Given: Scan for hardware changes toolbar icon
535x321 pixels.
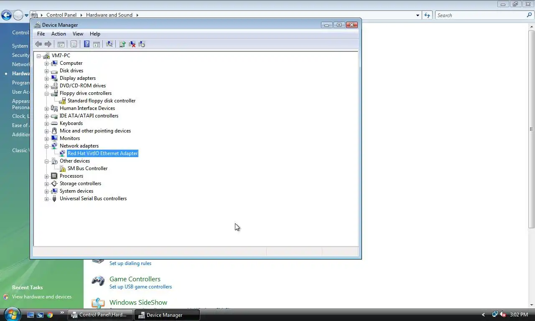Looking at the screenshot, I should click(110, 44).
